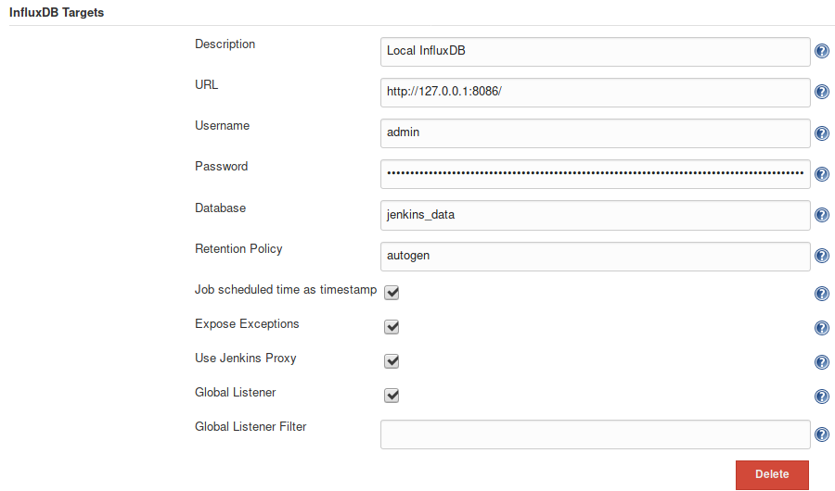Image resolution: width=835 pixels, height=491 pixels.
Task: Click the Expose Exceptions label
Action: [247, 324]
